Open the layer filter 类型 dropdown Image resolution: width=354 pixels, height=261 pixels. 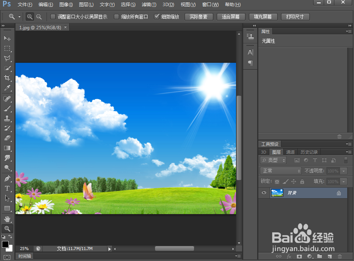pyautogui.click(x=273, y=160)
